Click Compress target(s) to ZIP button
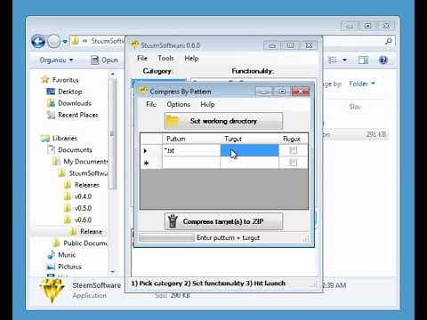 (223, 221)
